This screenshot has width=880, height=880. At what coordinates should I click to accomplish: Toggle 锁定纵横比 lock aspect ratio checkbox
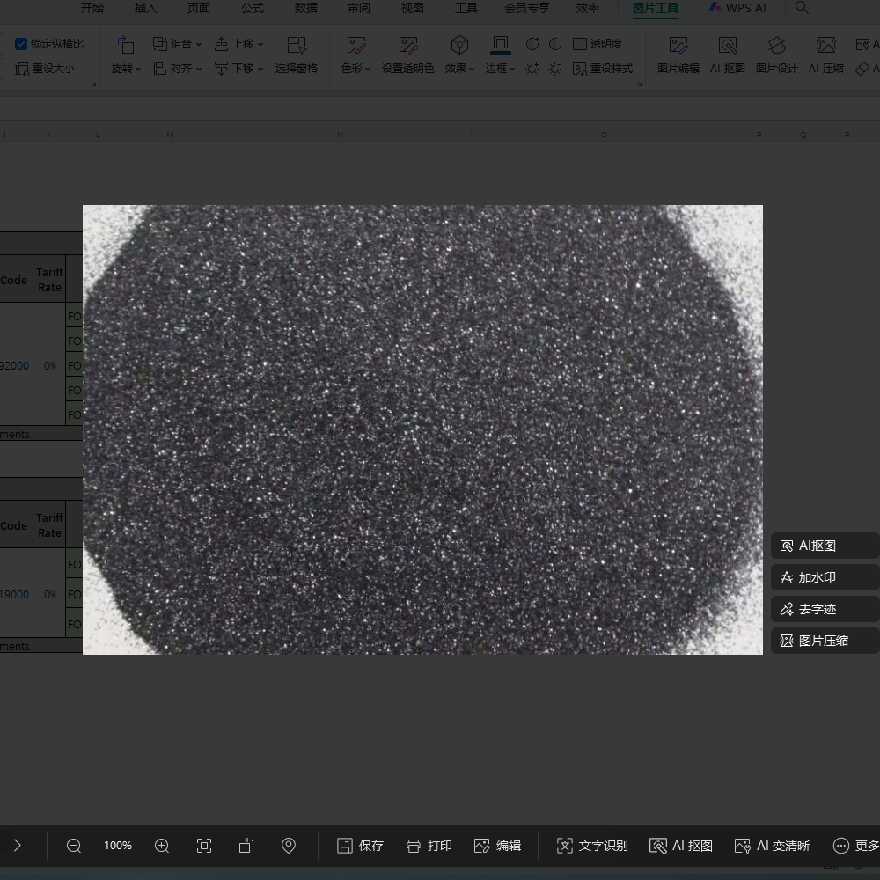point(22,44)
